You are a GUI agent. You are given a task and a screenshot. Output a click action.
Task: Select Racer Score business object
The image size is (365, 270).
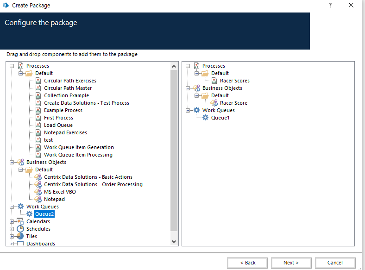pyautogui.click(x=233, y=103)
